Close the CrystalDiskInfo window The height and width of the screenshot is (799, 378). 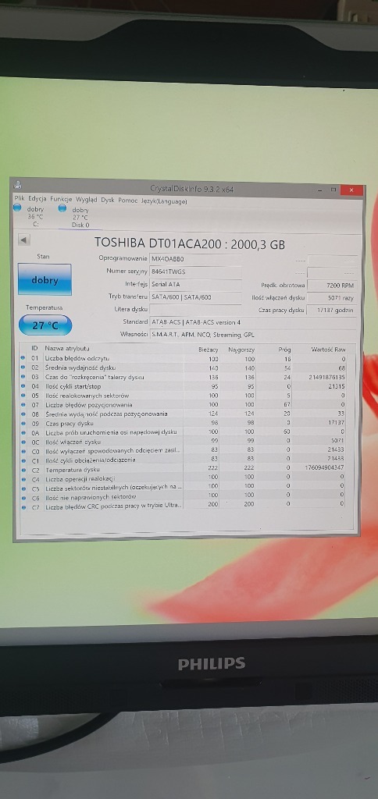pos(352,190)
